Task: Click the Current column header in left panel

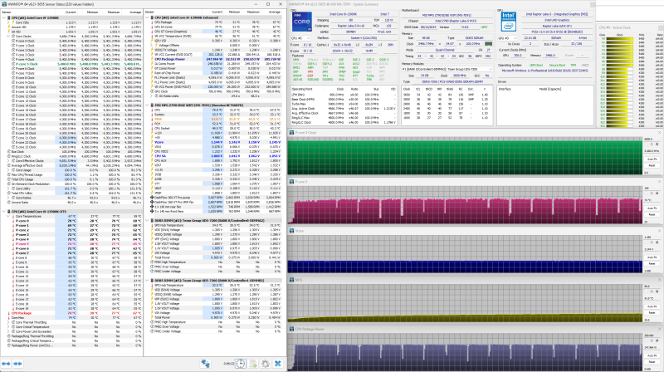Action: [66, 12]
